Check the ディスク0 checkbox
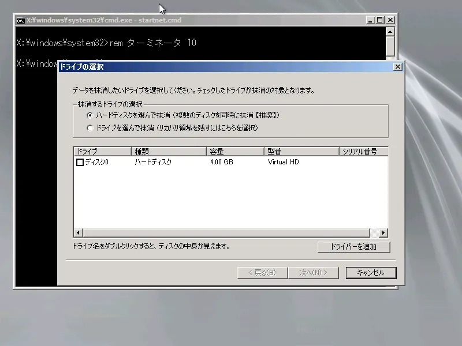 point(80,162)
